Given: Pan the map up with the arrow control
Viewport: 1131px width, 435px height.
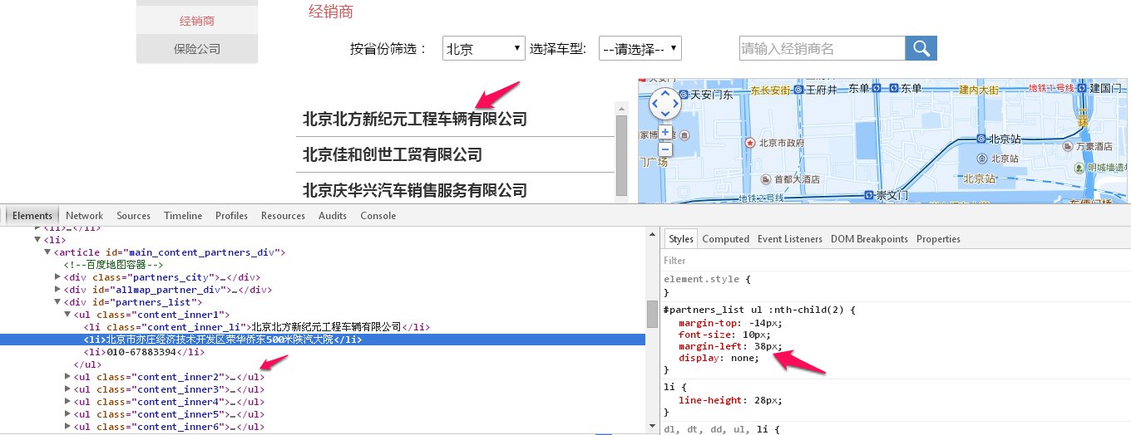Looking at the screenshot, I should pyautogui.click(x=664, y=93).
